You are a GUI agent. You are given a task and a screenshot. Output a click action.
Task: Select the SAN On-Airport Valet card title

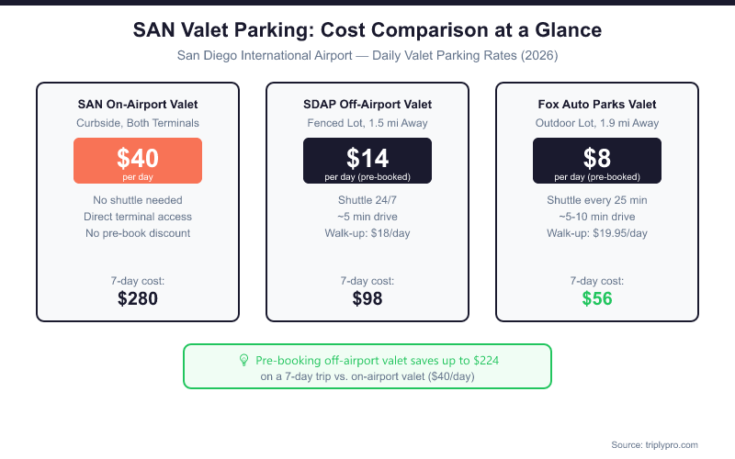click(138, 105)
